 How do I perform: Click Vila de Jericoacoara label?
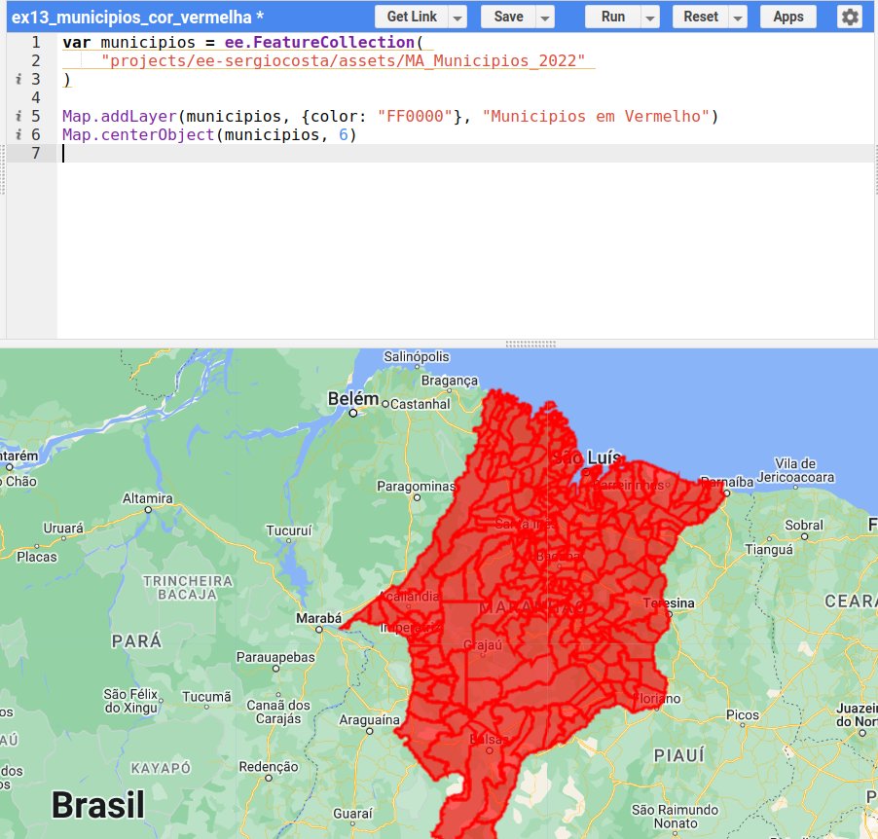[x=795, y=470]
